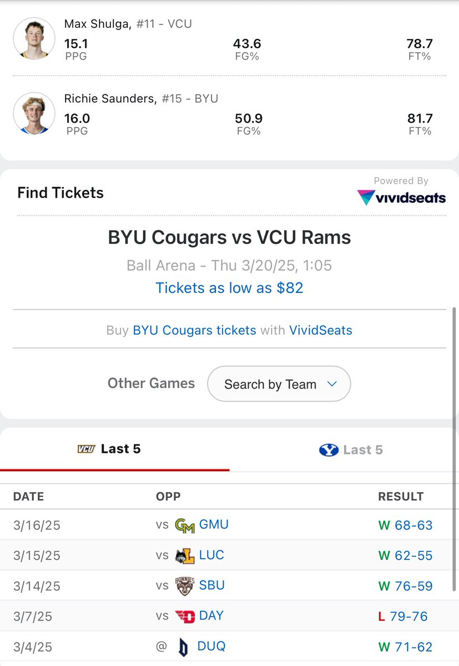Switch to the BYU Last 5 tab
Viewport: 459px width, 666px height.
(351, 450)
